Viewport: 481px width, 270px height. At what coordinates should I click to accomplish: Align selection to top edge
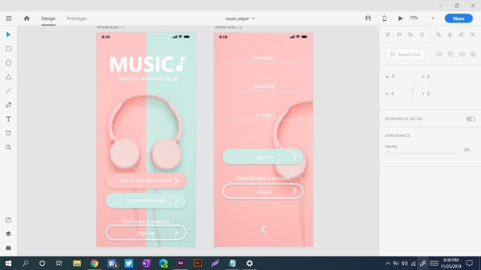[x=388, y=35]
